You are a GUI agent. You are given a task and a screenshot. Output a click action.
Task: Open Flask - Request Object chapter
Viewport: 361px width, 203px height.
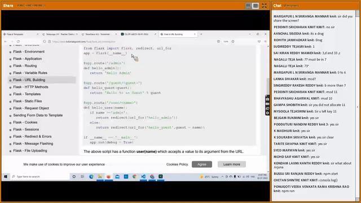[x=31, y=108]
